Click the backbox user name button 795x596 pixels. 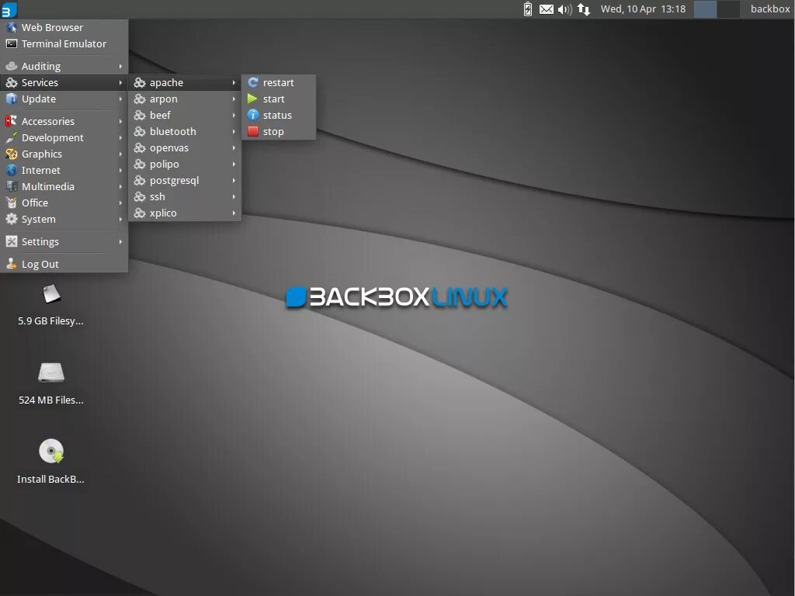[769, 9]
